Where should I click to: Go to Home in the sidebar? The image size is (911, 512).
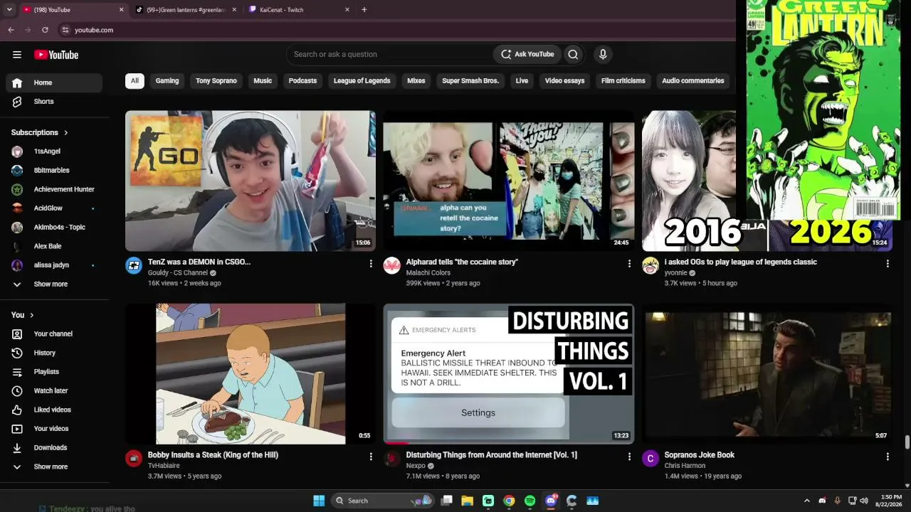(x=54, y=82)
